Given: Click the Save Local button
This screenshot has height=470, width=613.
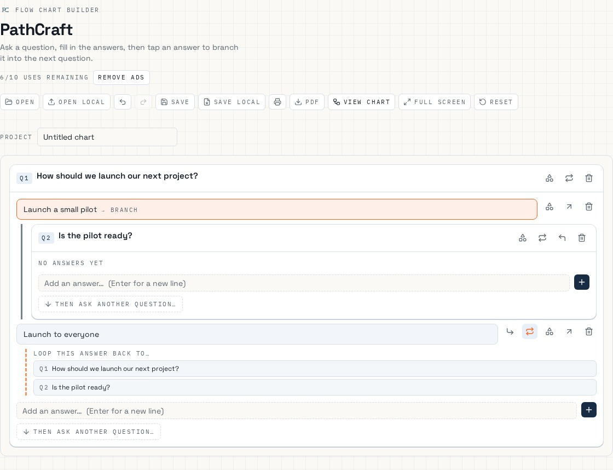Looking at the screenshot, I should pos(232,102).
